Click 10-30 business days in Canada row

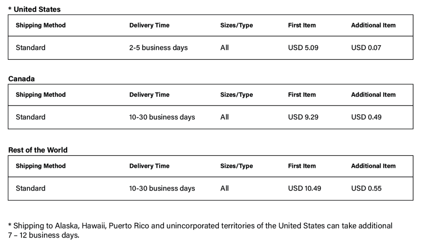[x=162, y=117]
